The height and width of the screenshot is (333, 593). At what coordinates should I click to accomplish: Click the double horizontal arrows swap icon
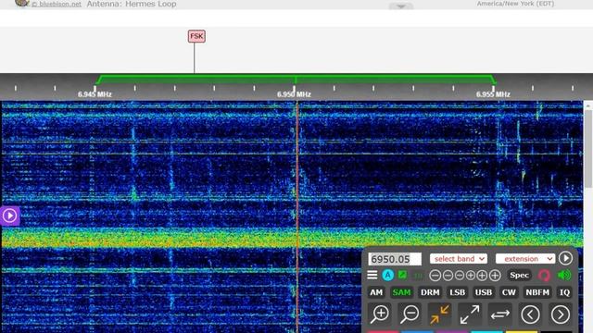point(500,314)
